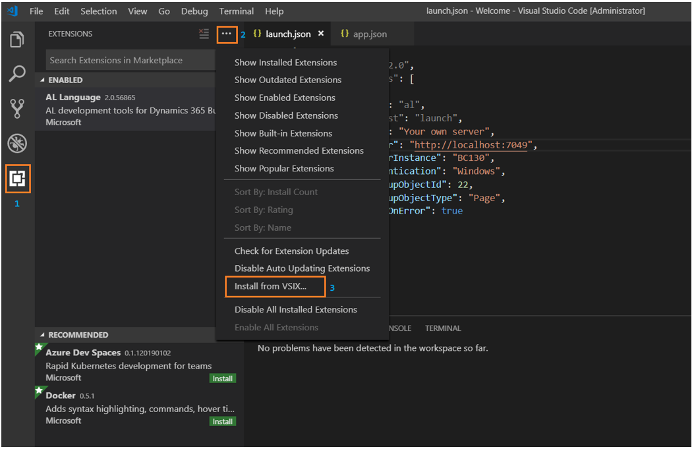The height and width of the screenshot is (449, 694).
Task: Click the No problems detected message
Action: coord(372,348)
